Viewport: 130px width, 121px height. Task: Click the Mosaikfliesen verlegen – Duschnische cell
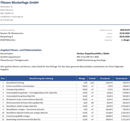point(41,110)
